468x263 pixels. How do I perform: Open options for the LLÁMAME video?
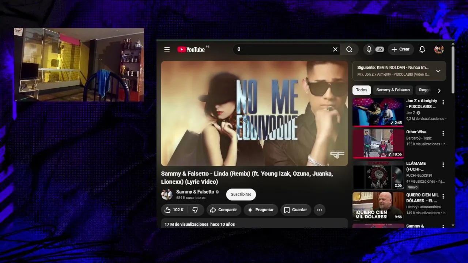(x=443, y=165)
